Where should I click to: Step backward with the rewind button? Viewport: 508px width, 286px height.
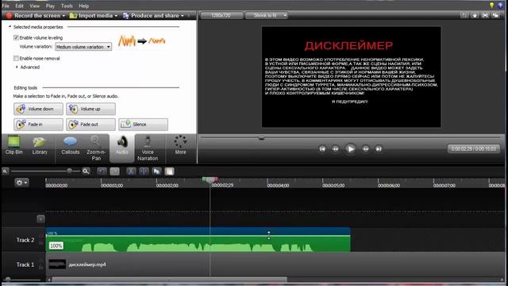(x=335, y=149)
